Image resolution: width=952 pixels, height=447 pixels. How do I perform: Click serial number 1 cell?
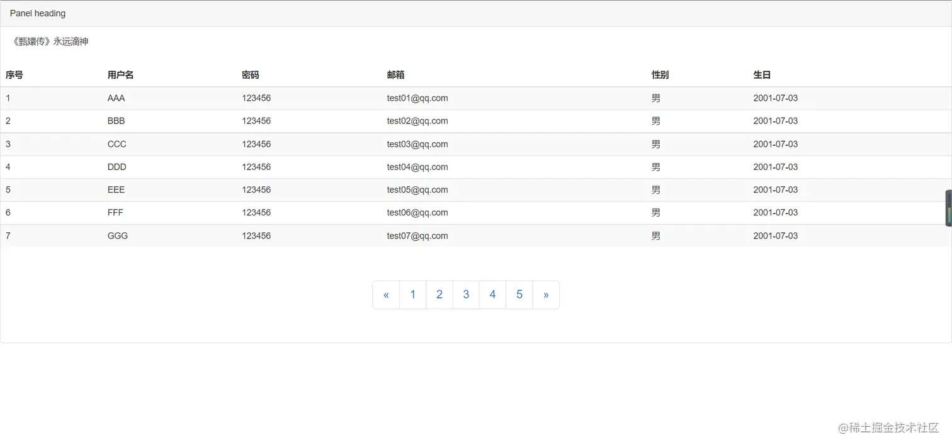[8, 98]
